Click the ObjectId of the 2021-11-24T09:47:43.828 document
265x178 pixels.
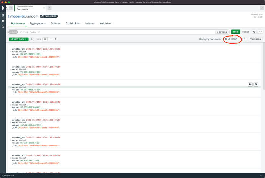pos(39,128)
